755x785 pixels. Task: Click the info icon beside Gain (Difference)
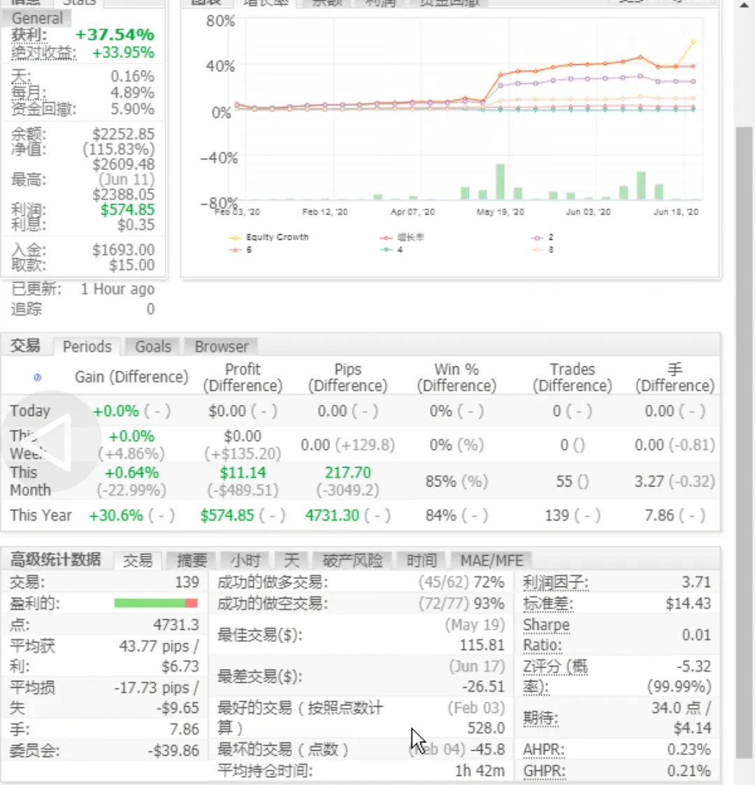(38, 377)
